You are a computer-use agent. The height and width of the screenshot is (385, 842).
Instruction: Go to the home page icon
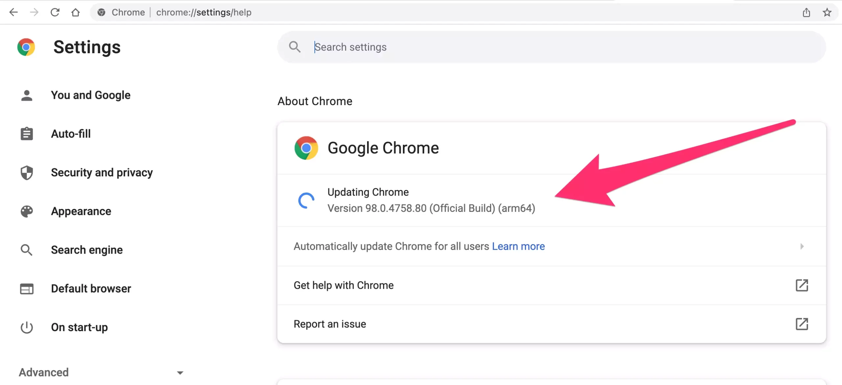click(76, 12)
